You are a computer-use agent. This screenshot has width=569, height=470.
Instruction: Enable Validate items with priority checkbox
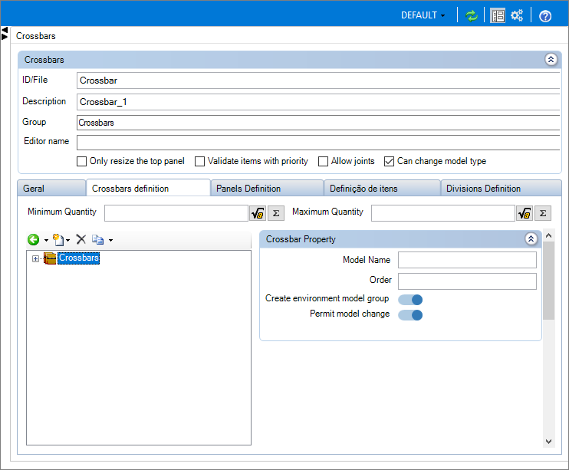point(199,161)
